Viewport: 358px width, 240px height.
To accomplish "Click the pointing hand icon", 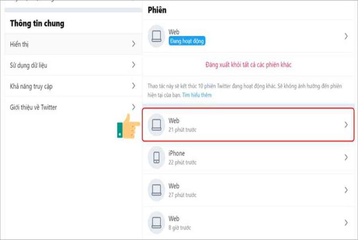I will pos(128,126).
